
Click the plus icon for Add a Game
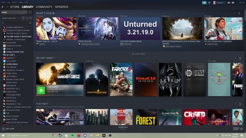click(3, 129)
